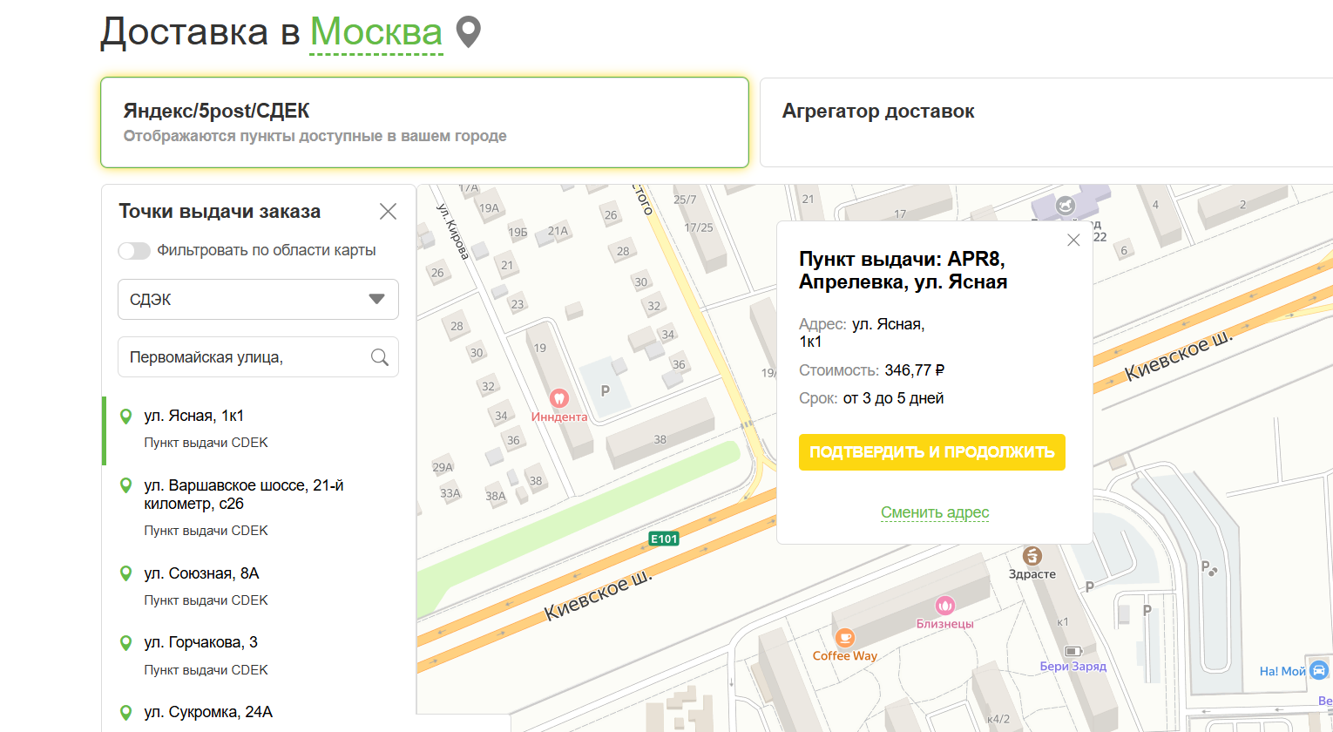Click building 38 on the map
1333x732 pixels.
(660, 439)
